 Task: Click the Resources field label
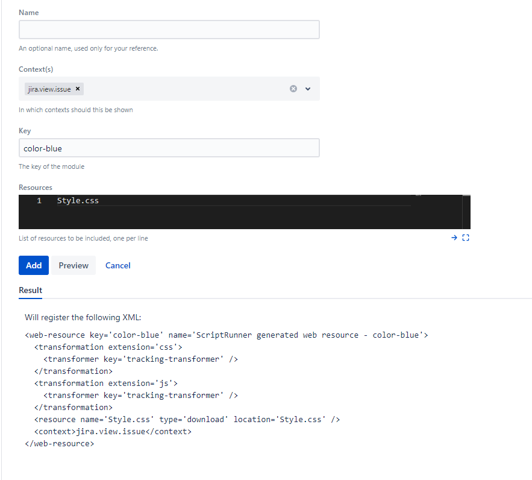pos(35,187)
